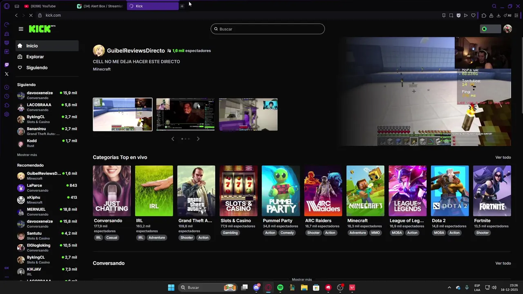Open the downloads icon in toolbar
This screenshot has height=294, width=523.
click(x=498, y=16)
